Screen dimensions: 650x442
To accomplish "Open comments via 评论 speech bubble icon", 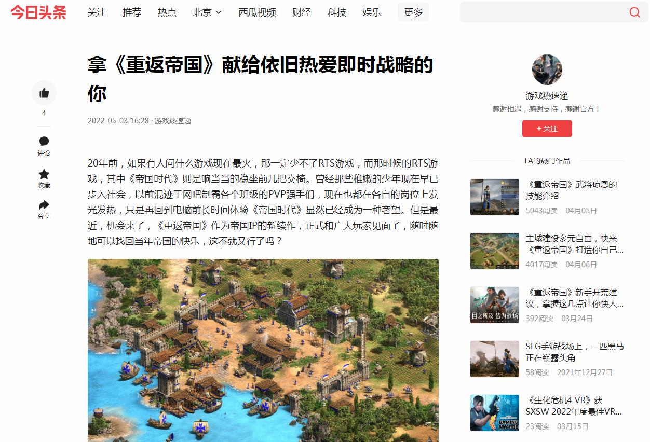I will (x=44, y=141).
